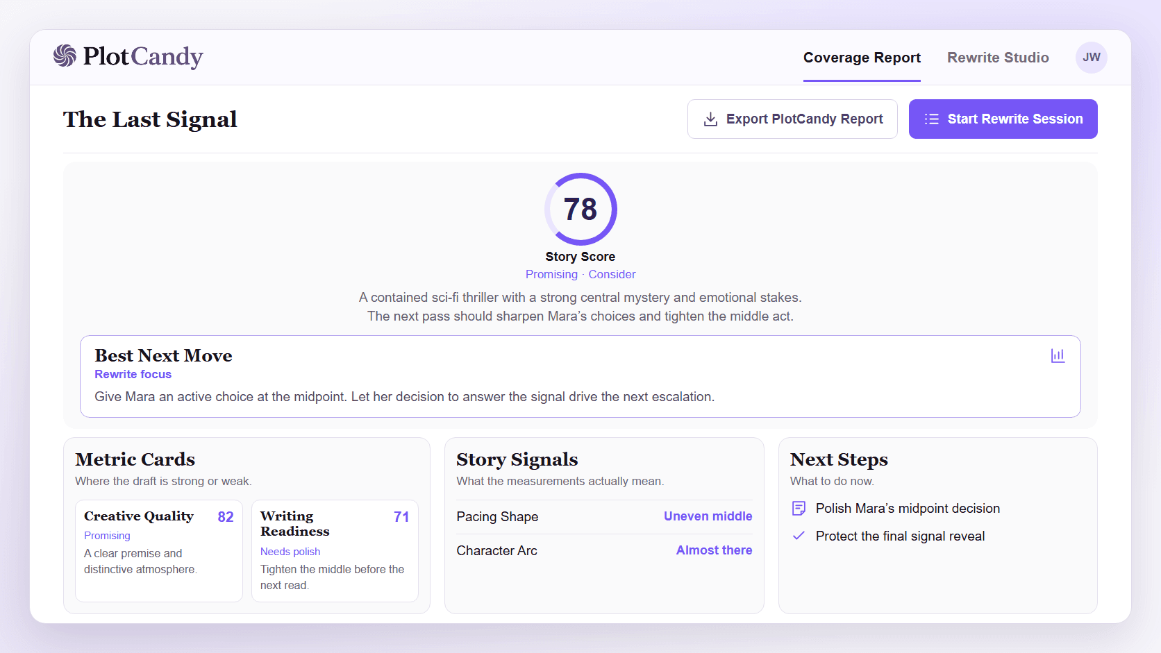Open the JW user avatar
The height and width of the screenshot is (653, 1161).
tap(1091, 58)
